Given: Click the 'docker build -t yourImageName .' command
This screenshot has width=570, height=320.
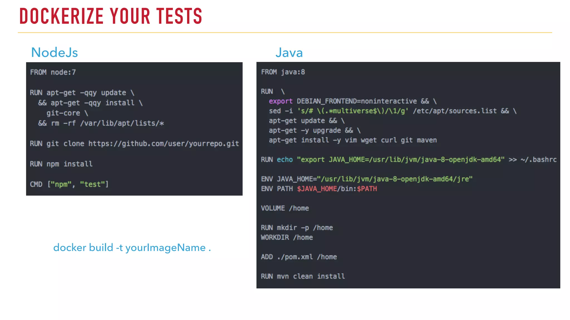Looking at the screenshot, I should [132, 247].
